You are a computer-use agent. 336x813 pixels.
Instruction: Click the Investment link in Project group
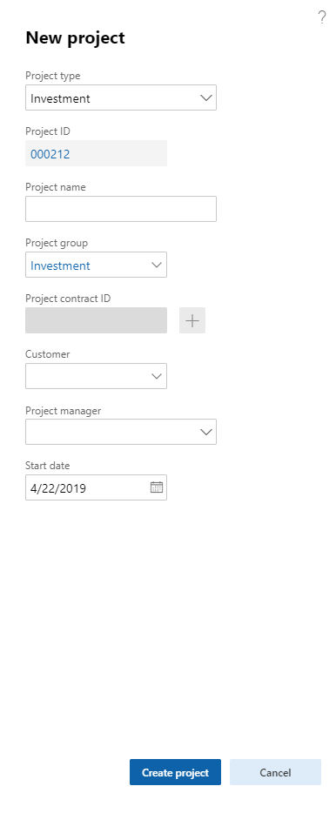pyautogui.click(x=60, y=265)
